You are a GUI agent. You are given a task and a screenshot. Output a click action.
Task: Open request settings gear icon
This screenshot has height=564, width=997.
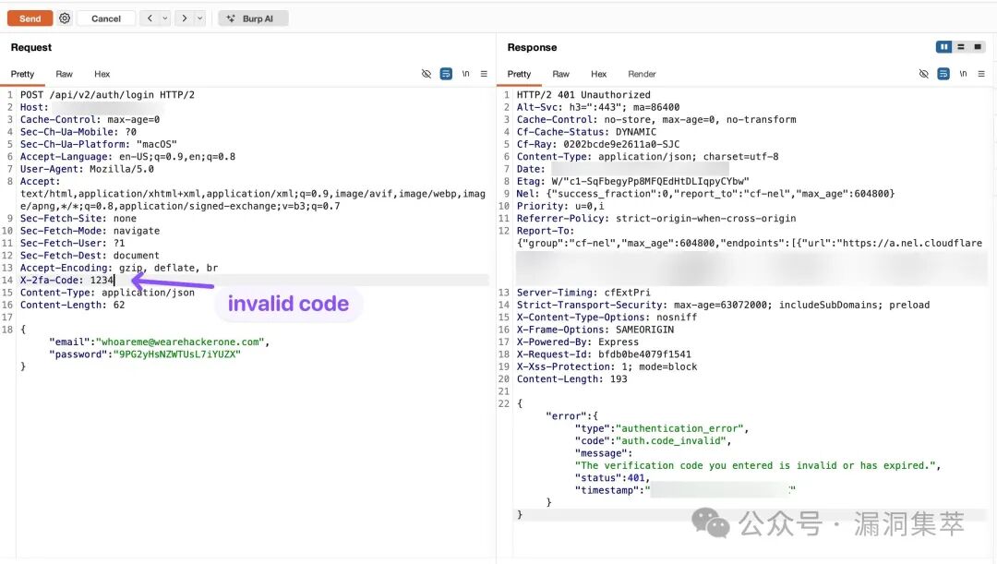click(65, 18)
